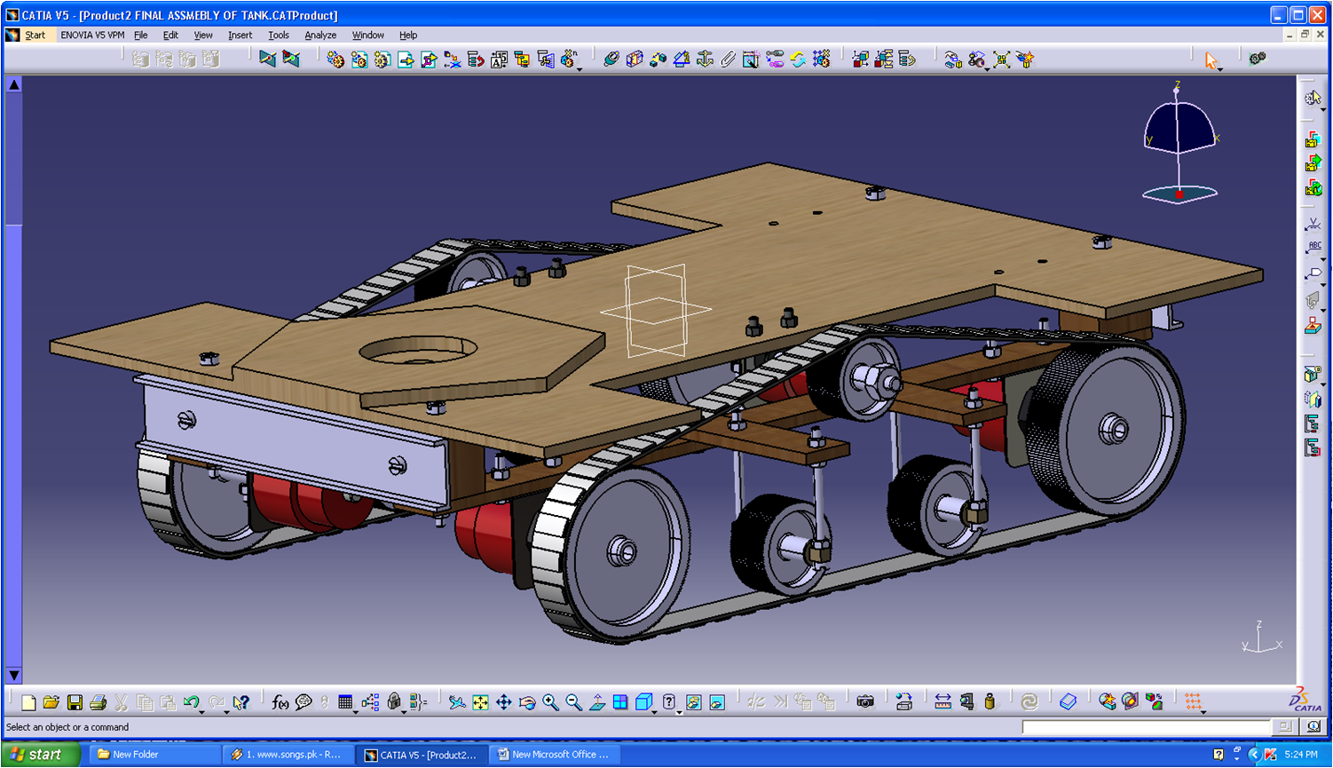The image size is (1333, 768).
Task: Click the Normal View icon
Action: [597, 703]
